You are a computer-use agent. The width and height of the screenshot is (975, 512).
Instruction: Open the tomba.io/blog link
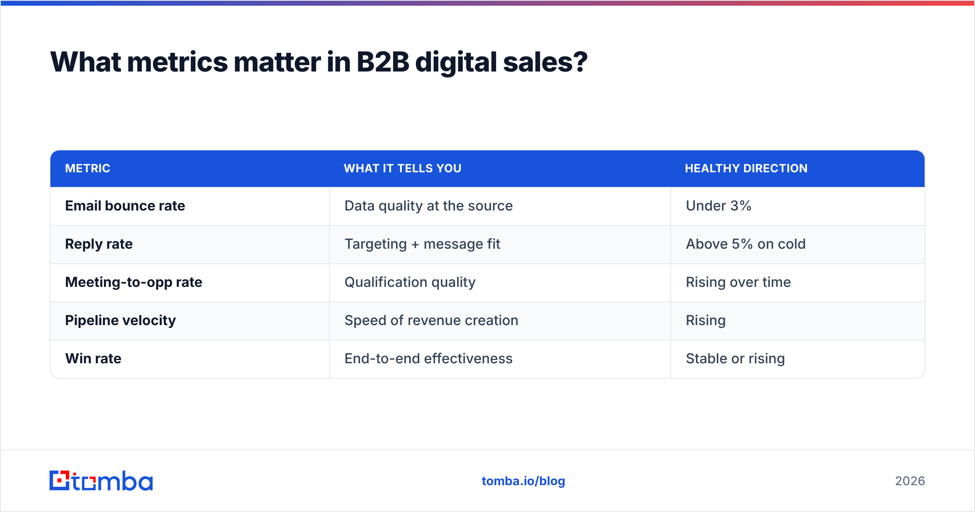[523, 481]
